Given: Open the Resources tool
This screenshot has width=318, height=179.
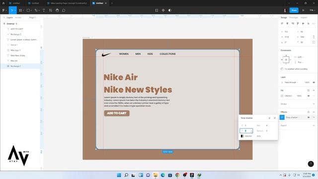Looking at the screenshot, I should [51, 10].
